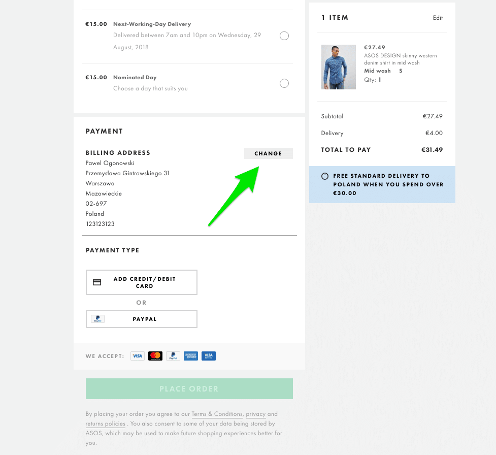Edit the items in the bag
Image resolution: width=496 pixels, height=455 pixels.
[x=438, y=18]
